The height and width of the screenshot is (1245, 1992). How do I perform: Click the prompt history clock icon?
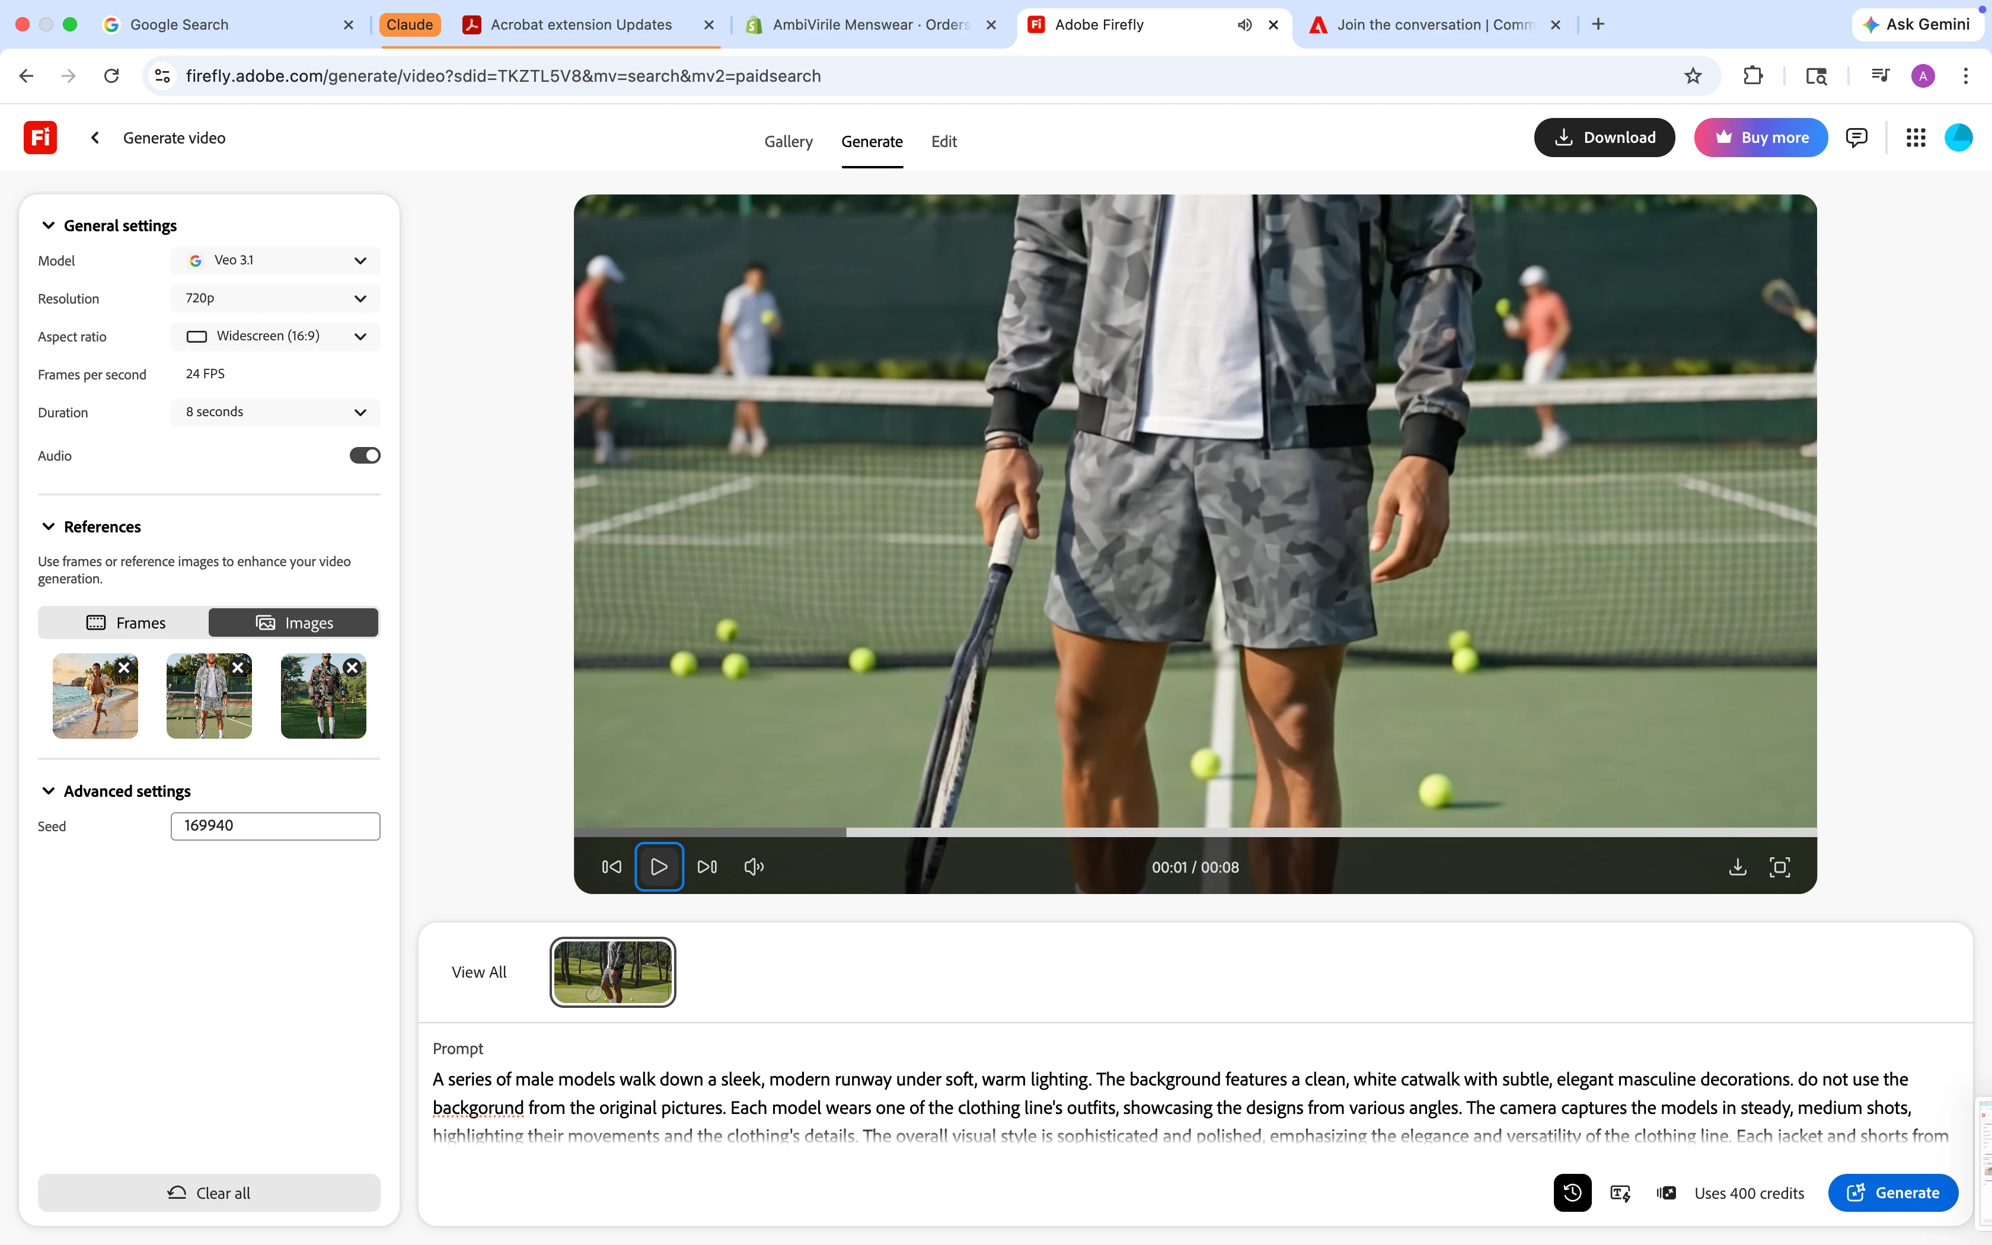pos(1572,1192)
